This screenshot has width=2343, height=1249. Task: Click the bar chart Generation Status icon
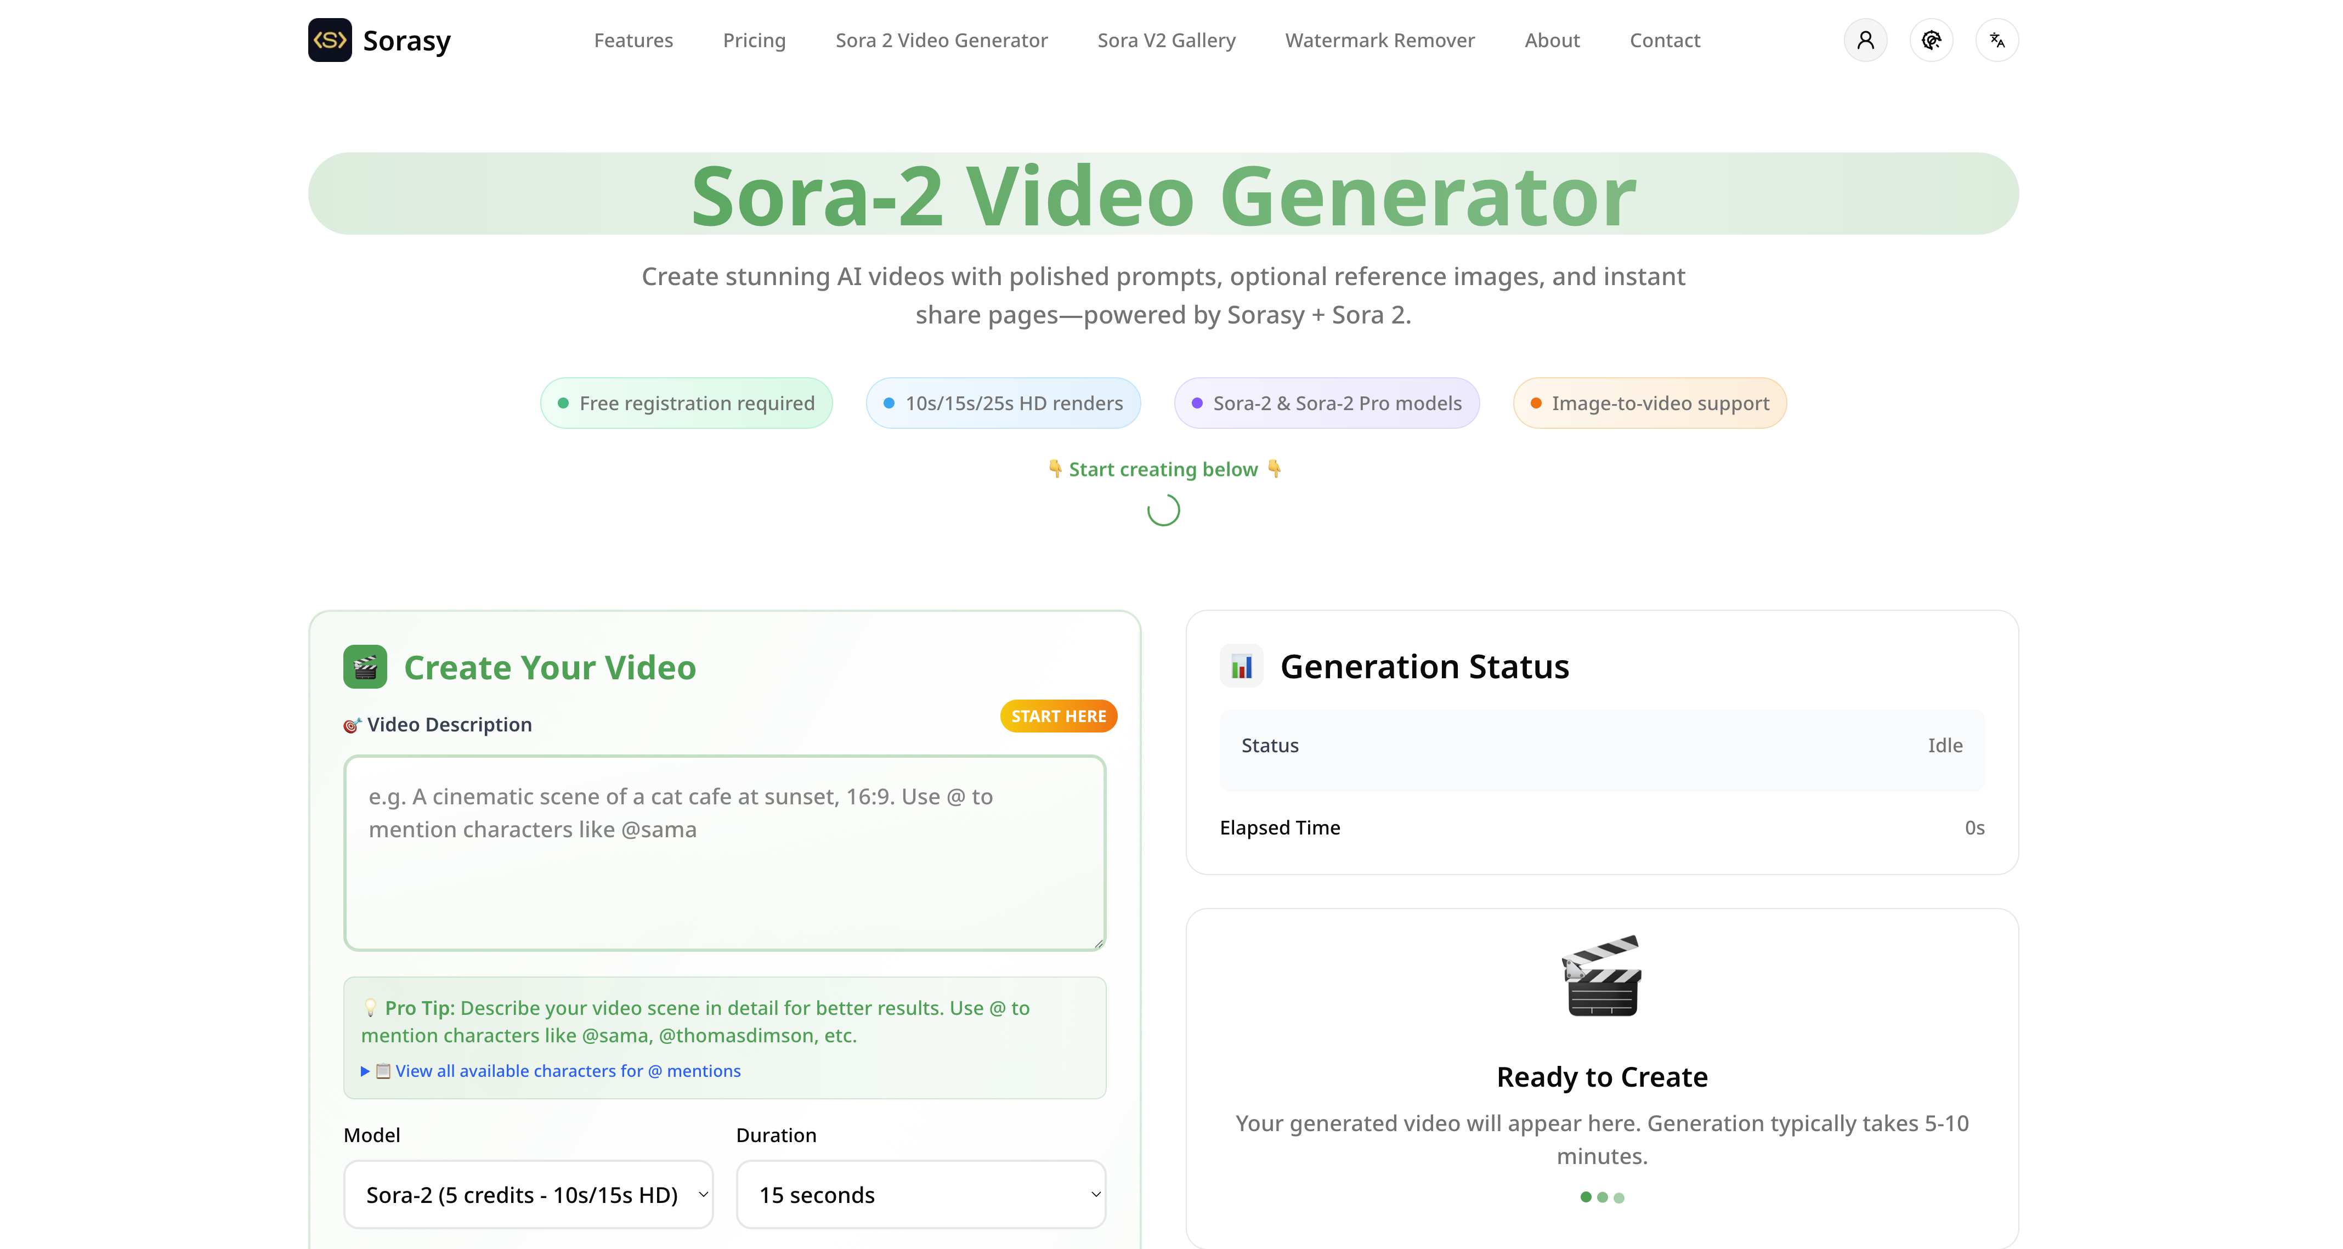tap(1241, 667)
